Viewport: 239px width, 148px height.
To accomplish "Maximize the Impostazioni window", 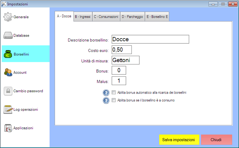I will [x=223, y=4].
